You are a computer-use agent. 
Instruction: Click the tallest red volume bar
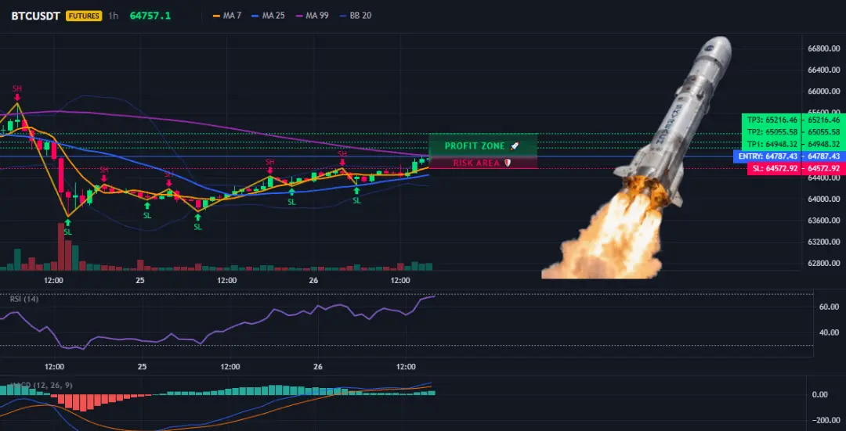pyautogui.click(x=61, y=246)
